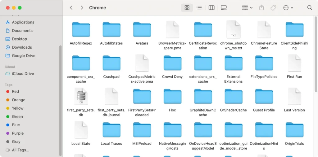Go back with the left chevron button
This screenshot has height=157, width=318.
tap(71, 8)
